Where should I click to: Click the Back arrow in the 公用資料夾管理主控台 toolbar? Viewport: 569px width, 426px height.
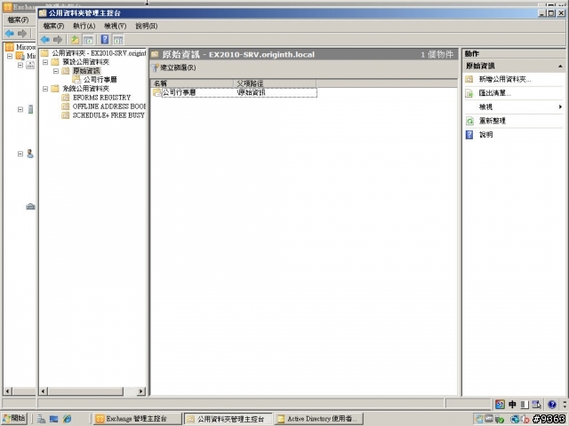point(45,39)
